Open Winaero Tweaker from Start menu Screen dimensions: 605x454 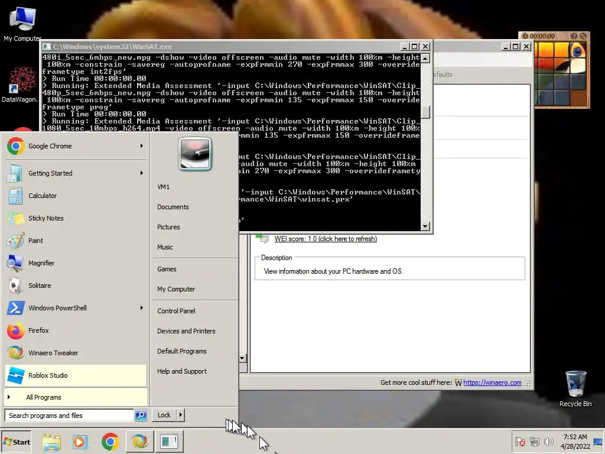click(x=76, y=353)
